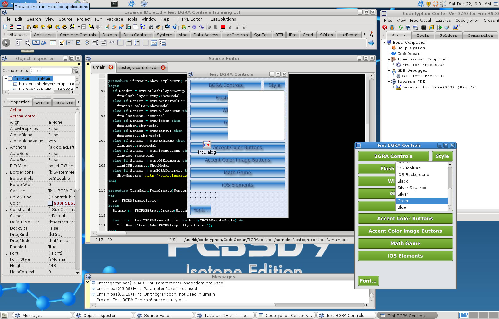
Task: Close the umain editor tab
Action: point(111,67)
